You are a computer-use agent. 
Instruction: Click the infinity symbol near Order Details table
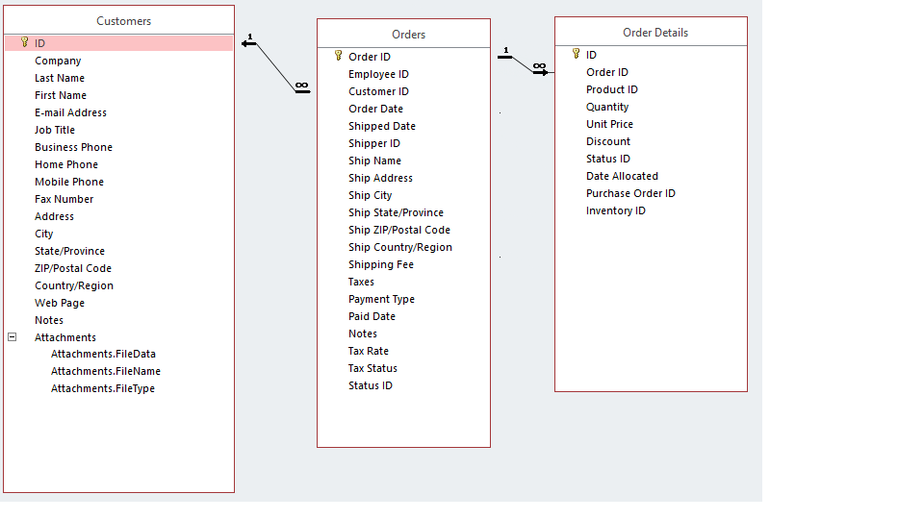pyautogui.click(x=539, y=66)
